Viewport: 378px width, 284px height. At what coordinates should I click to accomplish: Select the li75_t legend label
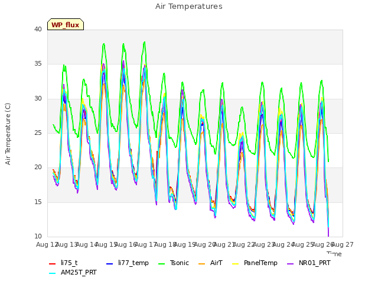[69, 263]
